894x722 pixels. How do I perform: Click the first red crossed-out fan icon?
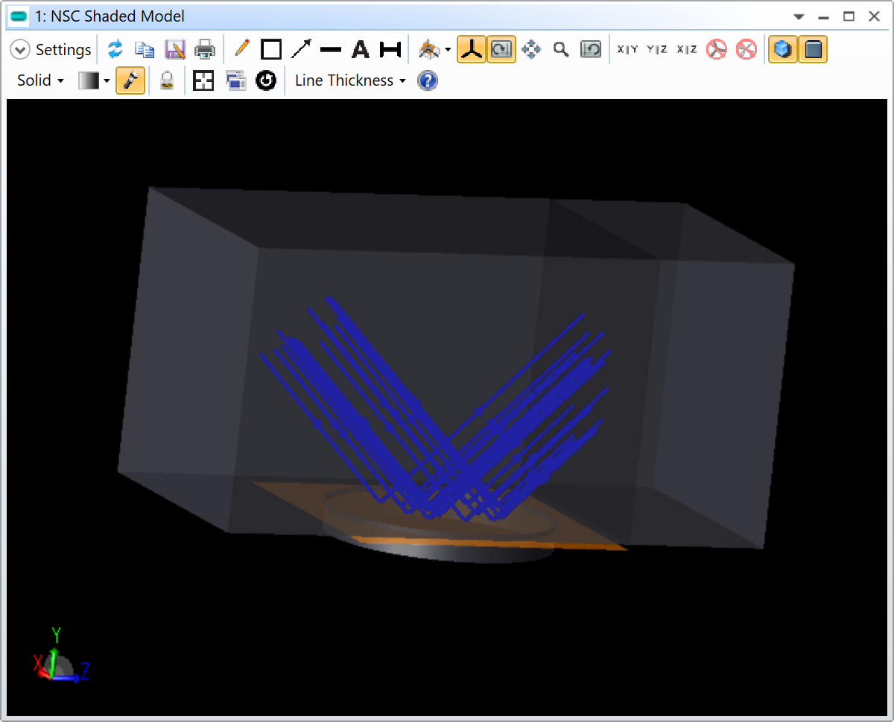(716, 50)
